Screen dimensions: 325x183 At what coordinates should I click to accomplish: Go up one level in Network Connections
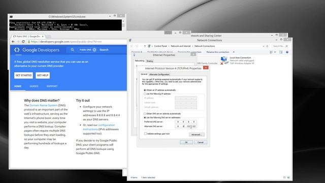(145, 46)
